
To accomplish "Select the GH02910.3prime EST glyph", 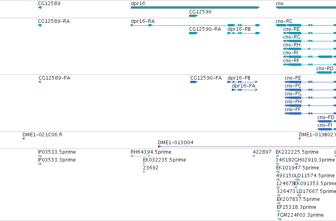I will point(296,164).
